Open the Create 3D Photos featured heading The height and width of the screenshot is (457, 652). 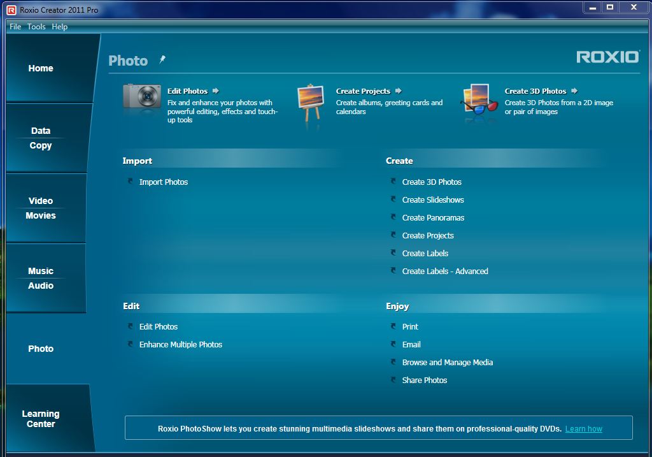pos(535,91)
